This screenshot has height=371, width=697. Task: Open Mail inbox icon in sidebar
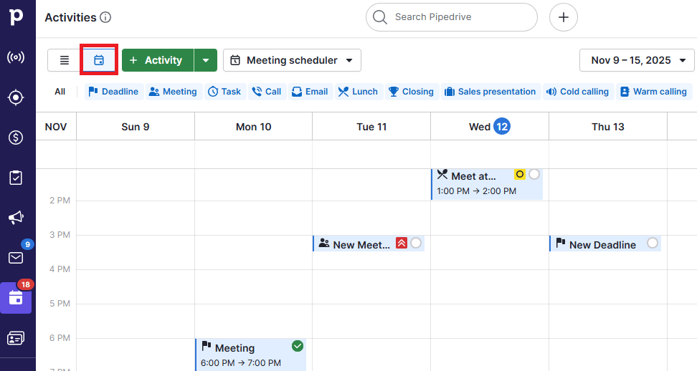pos(16,257)
